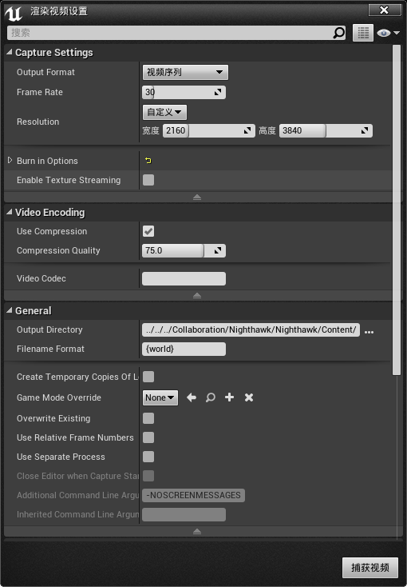This screenshot has width=407, height=587.
Task: Toggle Close Editor when Capture Starts
Action: click(148, 476)
